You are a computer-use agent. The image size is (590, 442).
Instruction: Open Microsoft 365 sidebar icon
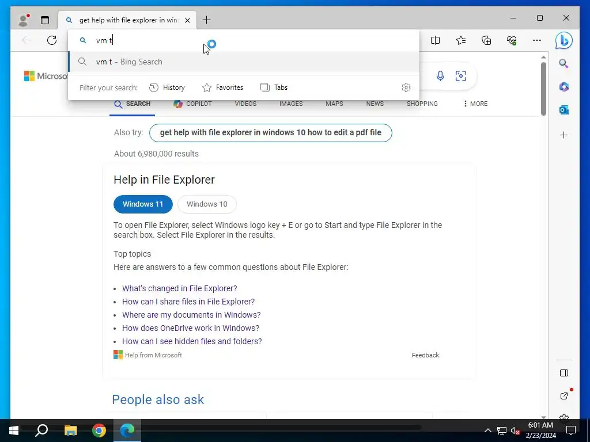[x=563, y=87]
